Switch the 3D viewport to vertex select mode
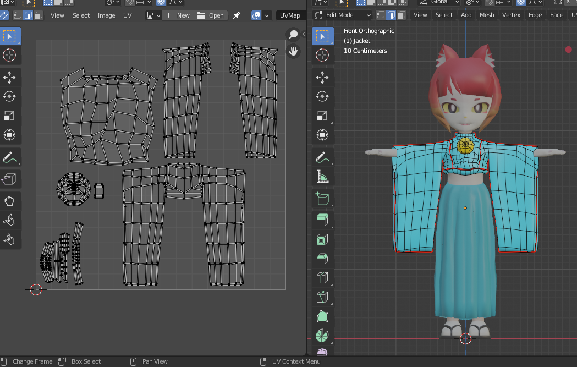 380,15
